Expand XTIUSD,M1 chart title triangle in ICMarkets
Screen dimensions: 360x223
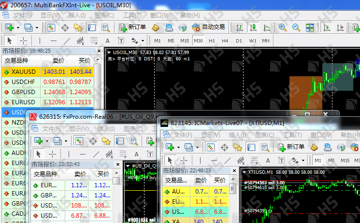tap(245, 172)
